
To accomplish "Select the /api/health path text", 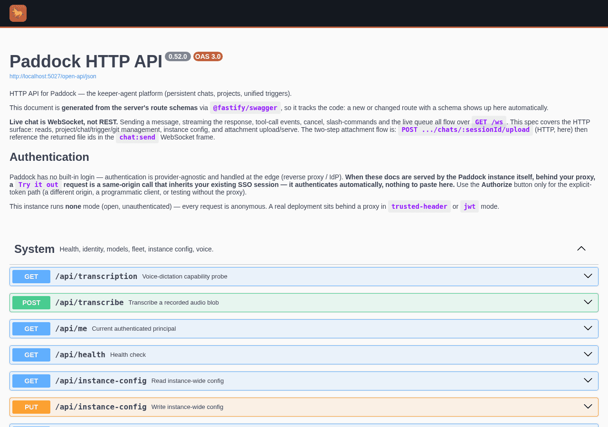I will click(x=80, y=354).
